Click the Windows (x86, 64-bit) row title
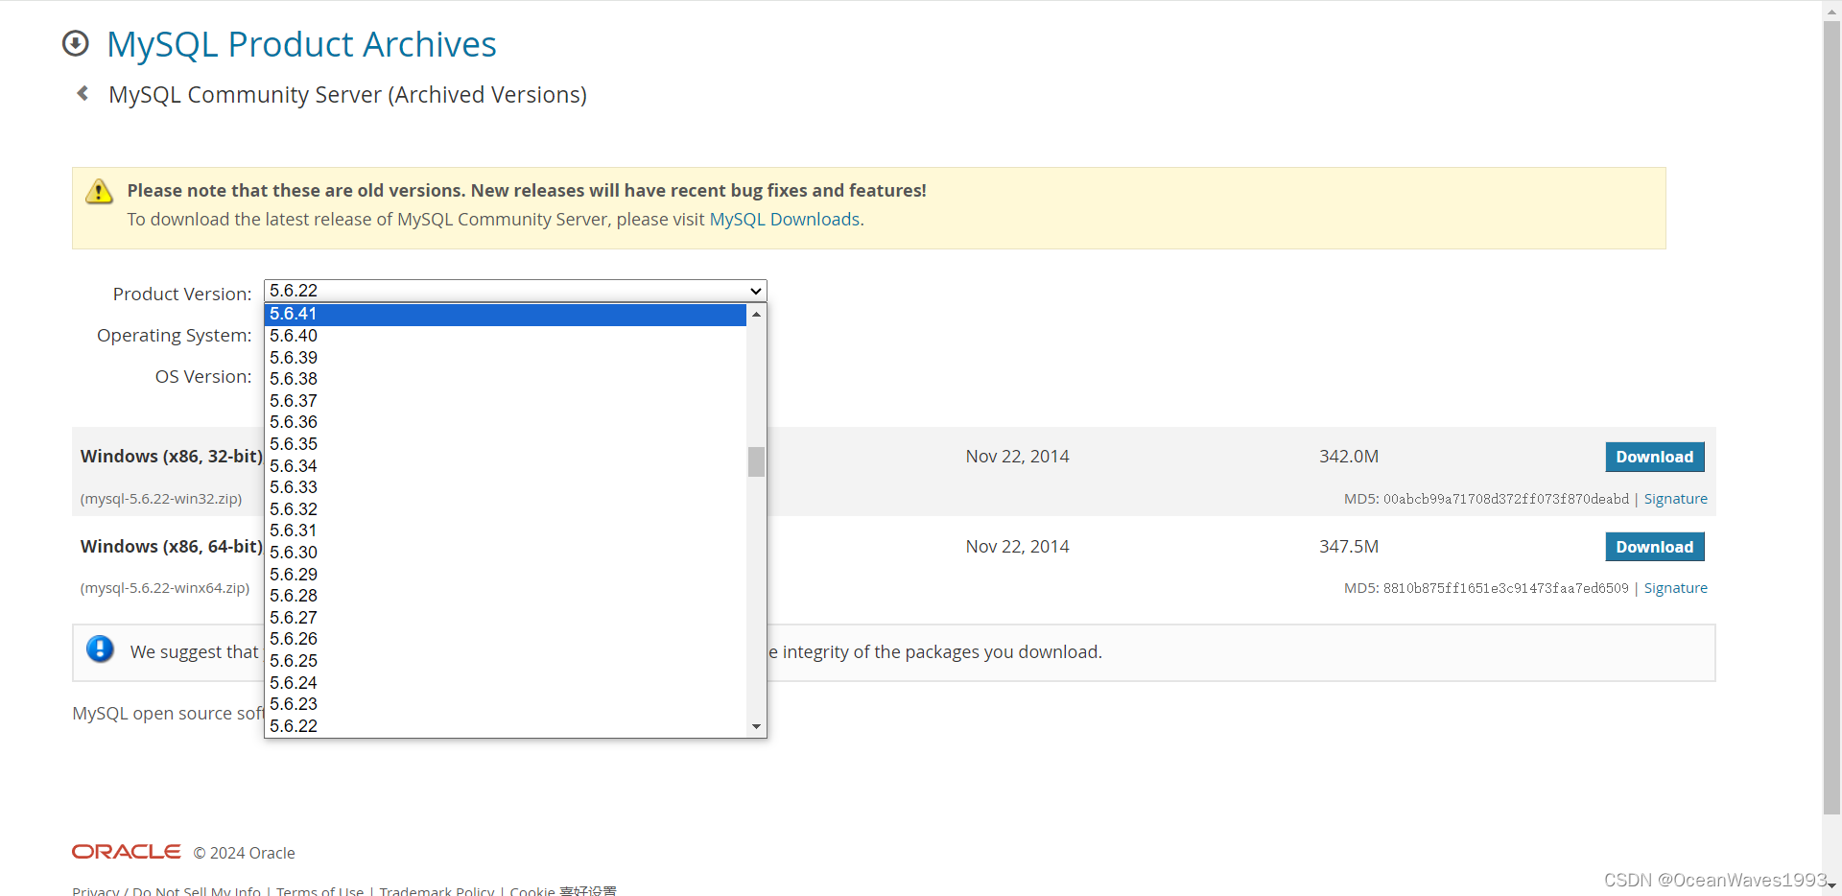Viewport: 1842px width, 896px height. point(171,547)
